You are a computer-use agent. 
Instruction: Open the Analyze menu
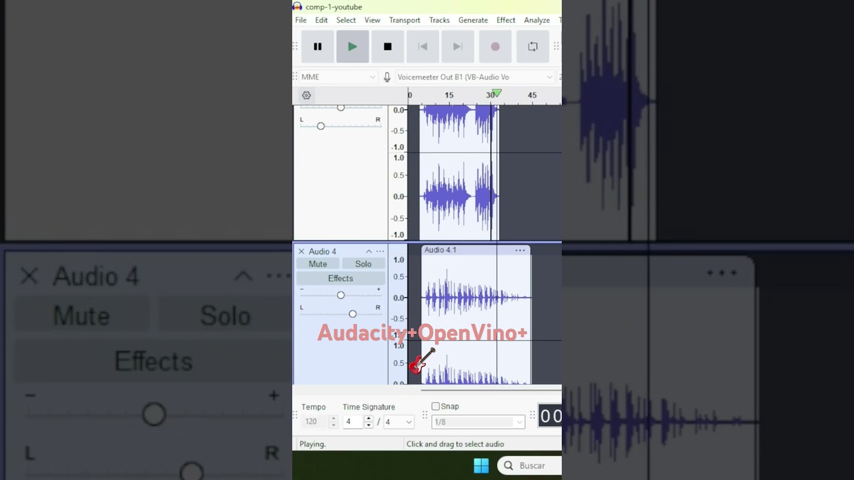537,20
